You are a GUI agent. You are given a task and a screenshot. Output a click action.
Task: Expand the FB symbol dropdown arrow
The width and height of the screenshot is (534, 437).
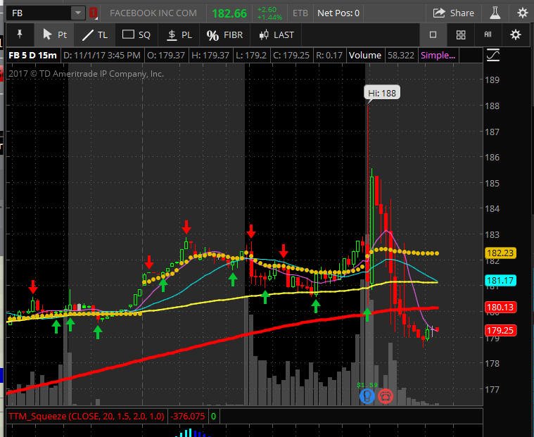[x=78, y=13]
